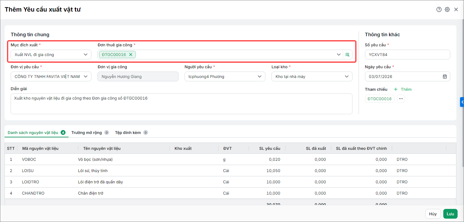Switch to the Trường mở rộng tab
464x222 pixels.
click(x=90, y=132)
